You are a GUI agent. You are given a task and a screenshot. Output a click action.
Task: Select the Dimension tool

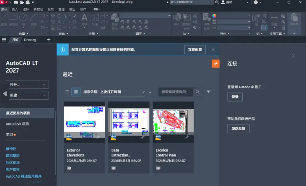coord(95,19)
